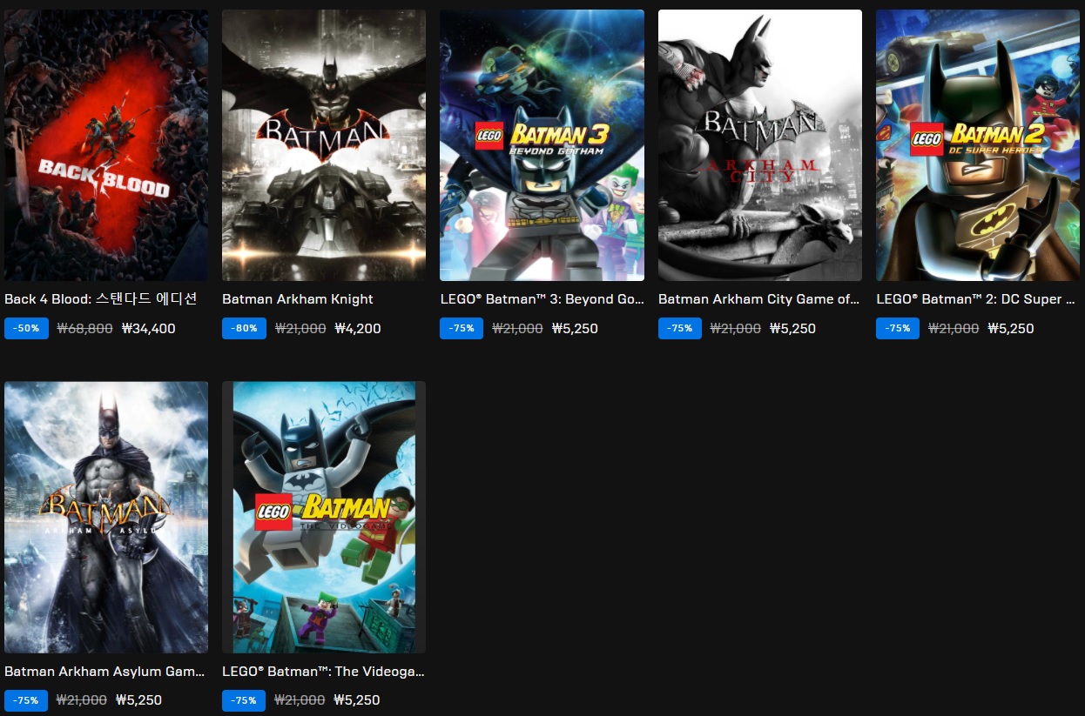Viewport: 1085px width, 716px height.
Task: Click struck-through ₩21,000 under LEGO Batman 3
Action: (x=517, y=329)
